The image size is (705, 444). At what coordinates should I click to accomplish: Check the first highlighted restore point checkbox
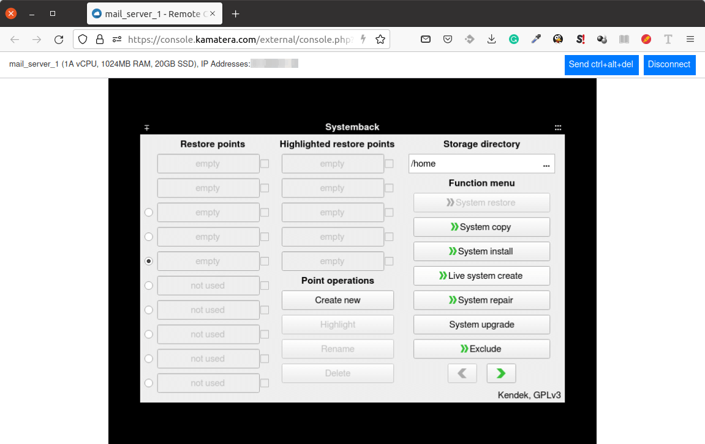pyautogui.click(x=389, y=164)
